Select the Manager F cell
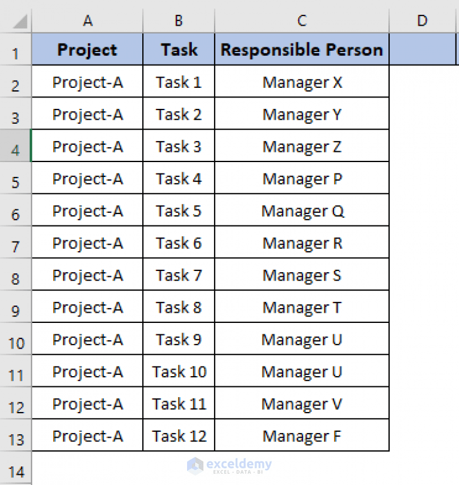Image resolution: width=459 pixels, height=485 pixels. click(x=301, y=435)
